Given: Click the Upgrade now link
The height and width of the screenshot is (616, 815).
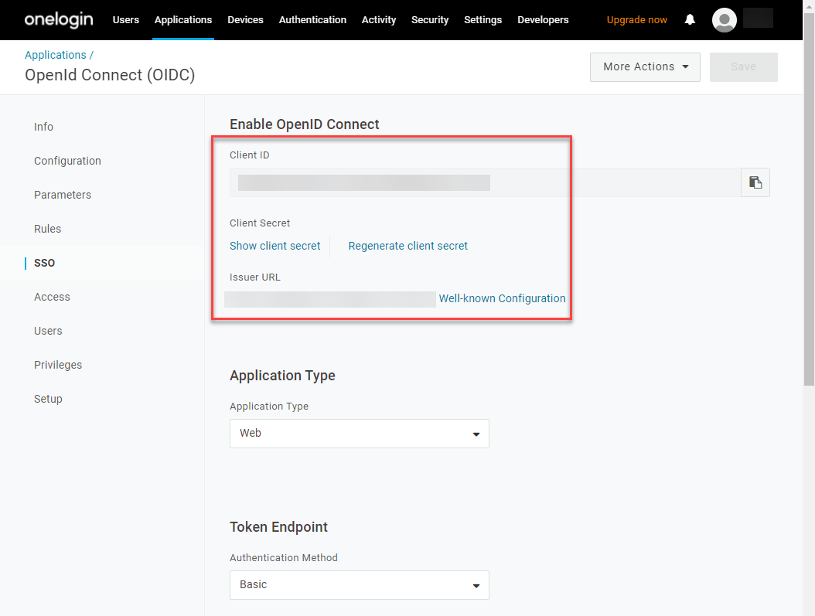Looking at the screenshot, I should [x=636, y=20].
